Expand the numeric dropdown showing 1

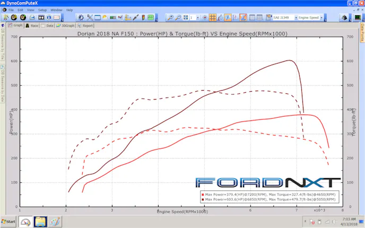198,17
